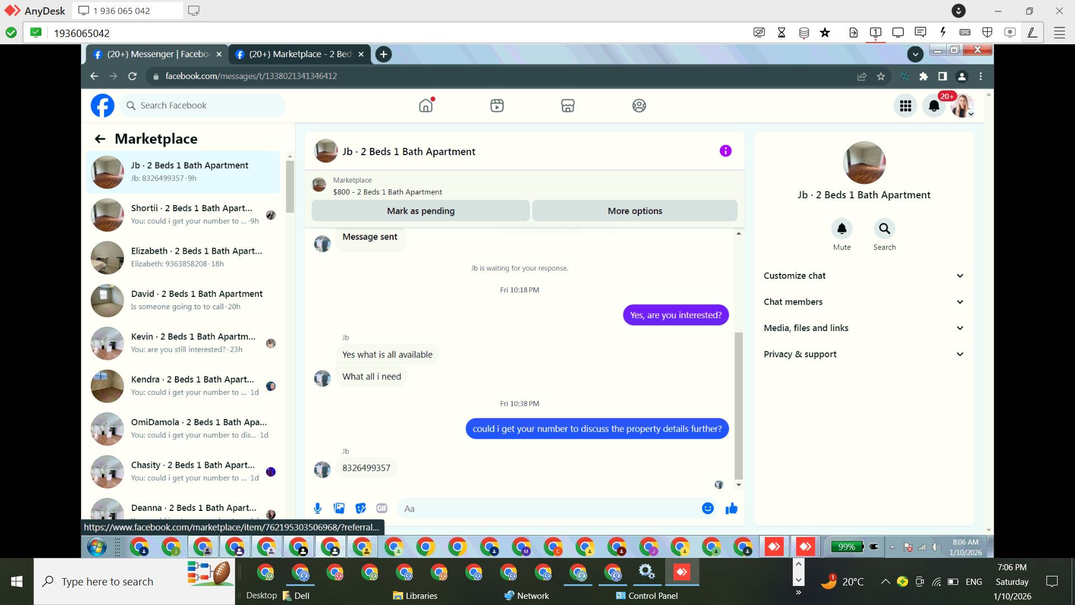Search in conversation
The height and width of the screenshot is (605, 1075).
click(x=884, y=229)
